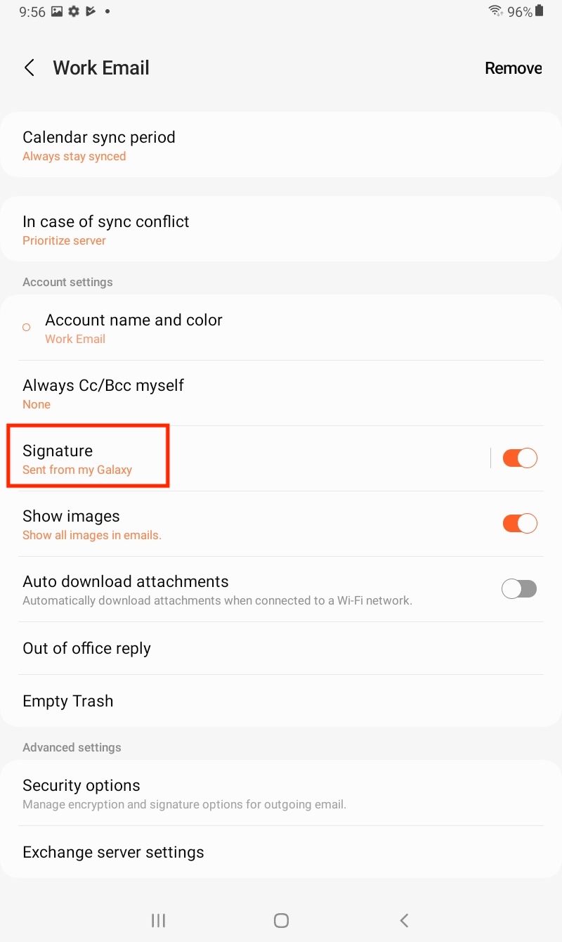The height and width of the screenshot is (942, 562).
Task: Tap the navigation bar back chevron
Action: pos(404,920)
